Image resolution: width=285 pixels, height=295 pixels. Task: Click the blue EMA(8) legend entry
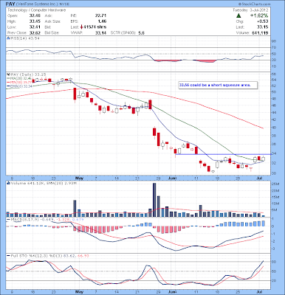[x=19, y=86]
